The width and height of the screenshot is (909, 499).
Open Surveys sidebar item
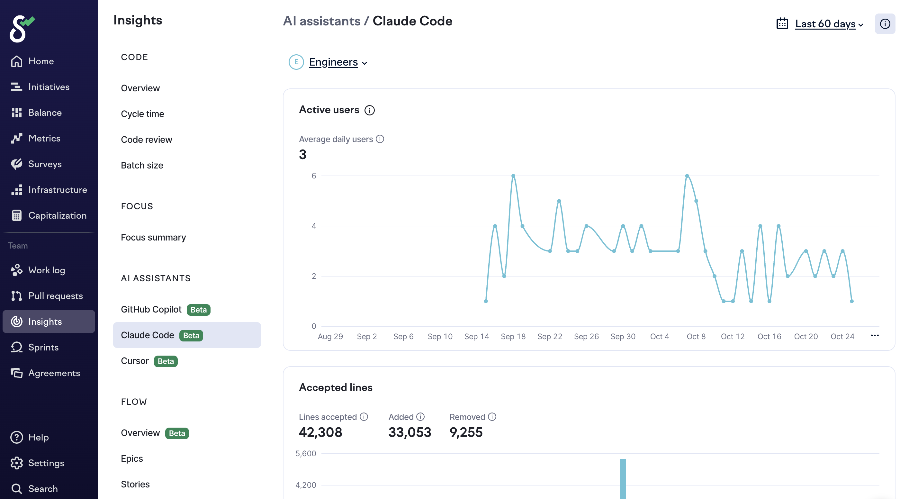point(45,164)
